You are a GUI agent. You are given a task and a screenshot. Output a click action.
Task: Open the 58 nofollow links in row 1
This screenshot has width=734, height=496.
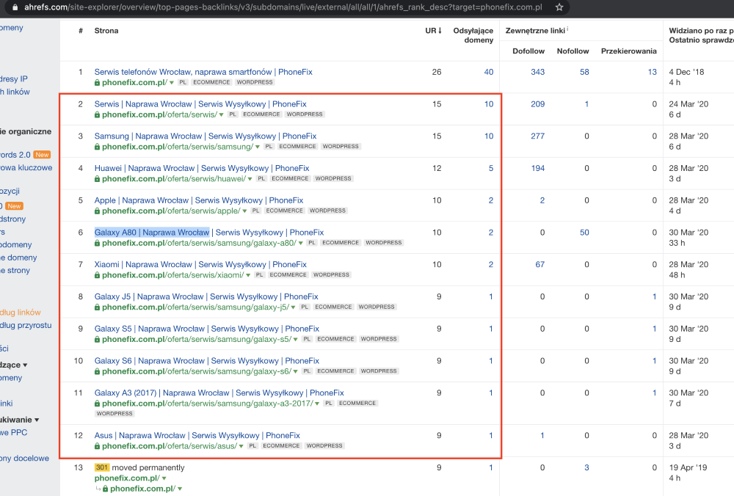584,72
